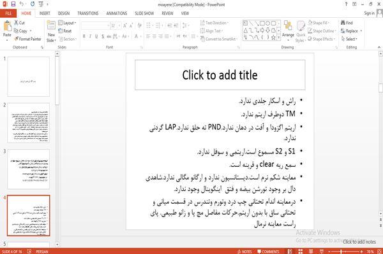Activate Format Painter
The image size is (383, 254).
pos(27,39)
